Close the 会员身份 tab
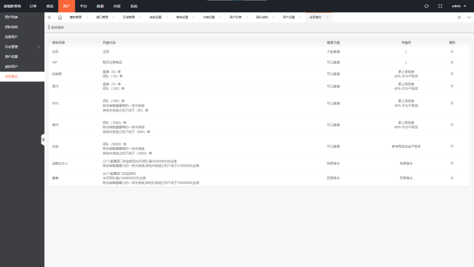The image size is (474, 267). pyautogui.click(x=327, y=17)
